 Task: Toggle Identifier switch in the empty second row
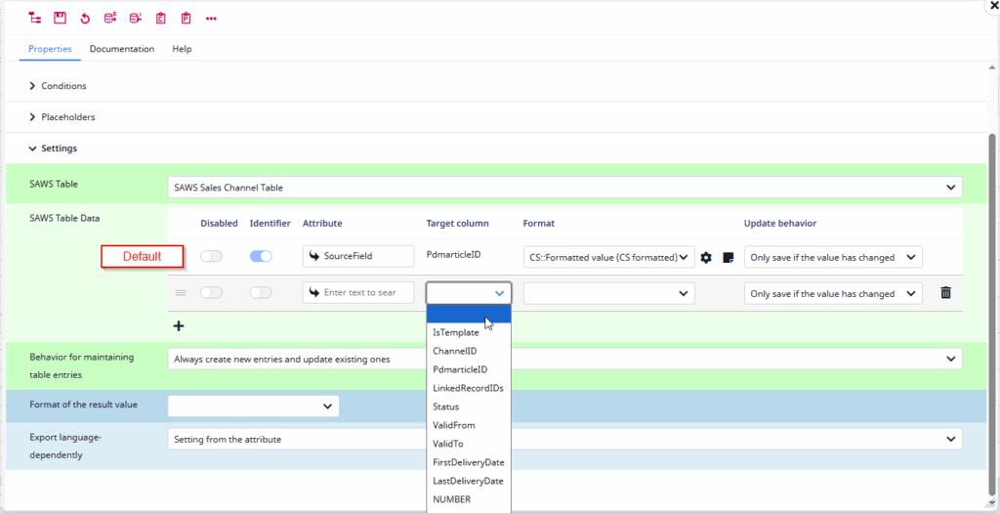[x=261, y=293]
